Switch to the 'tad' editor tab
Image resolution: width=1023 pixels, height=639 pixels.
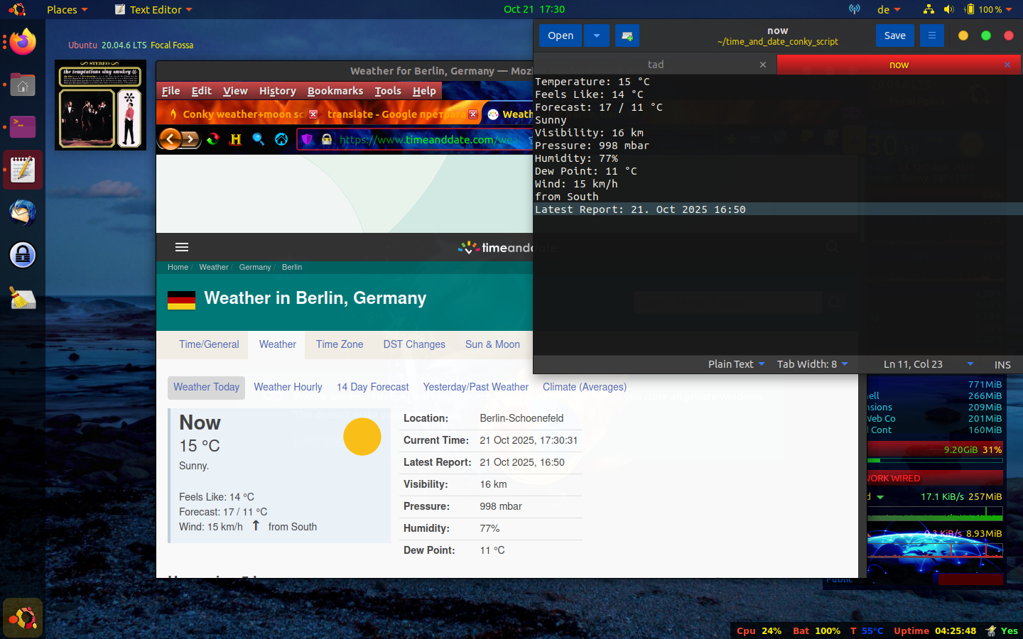[655, 65]
